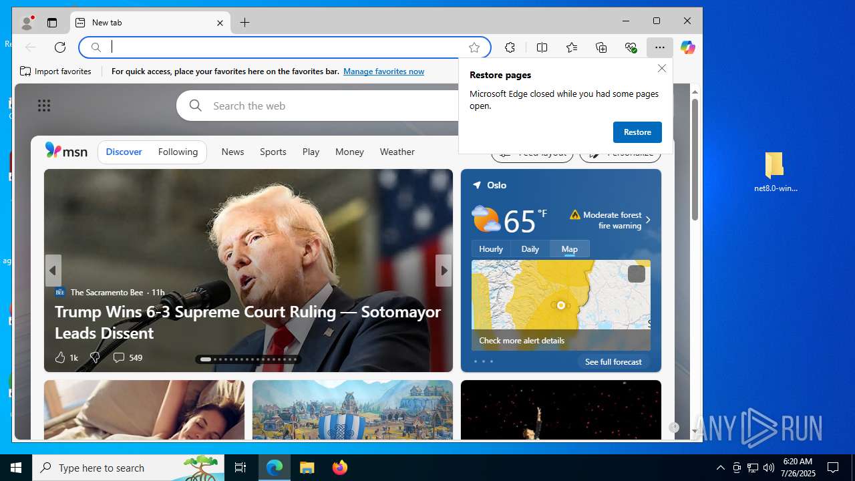
Task: Open the News menu item
Action: tap(232, 152)
